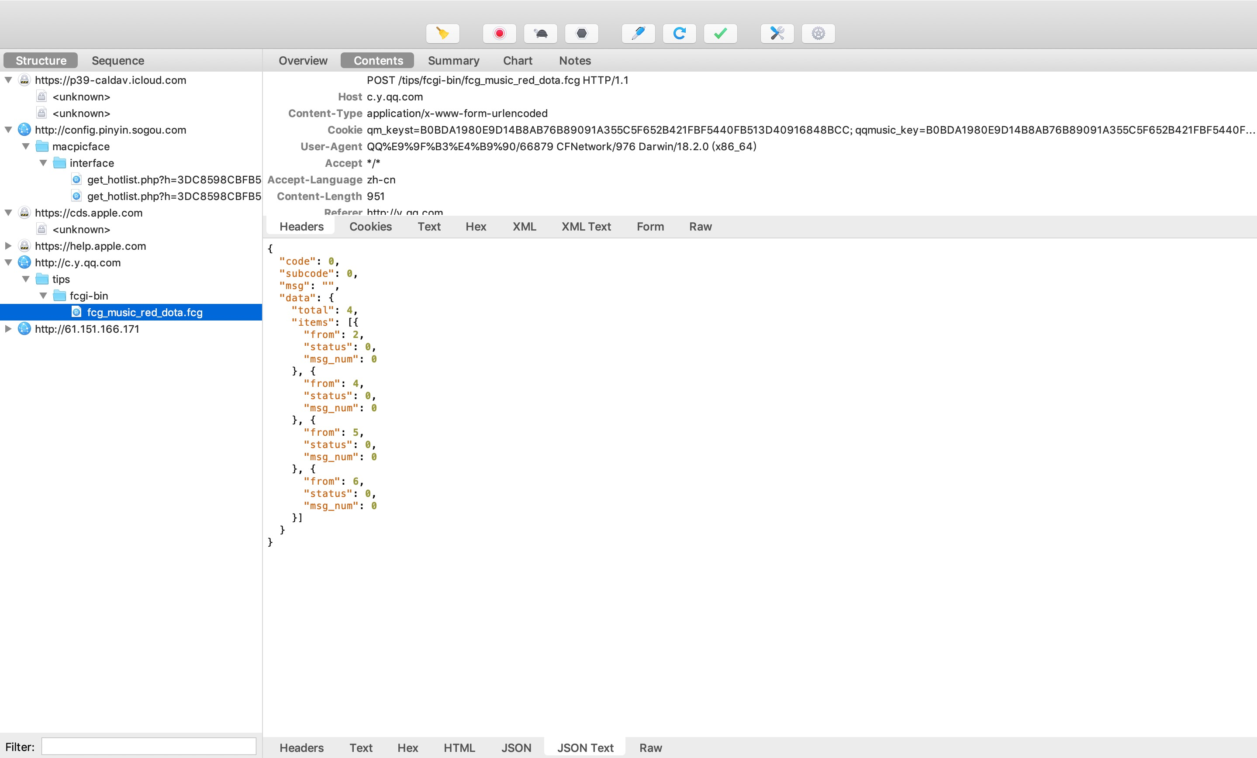Screen dimensions: 1257x758
Task: Select the Chart tab
Action: (517, 61)
